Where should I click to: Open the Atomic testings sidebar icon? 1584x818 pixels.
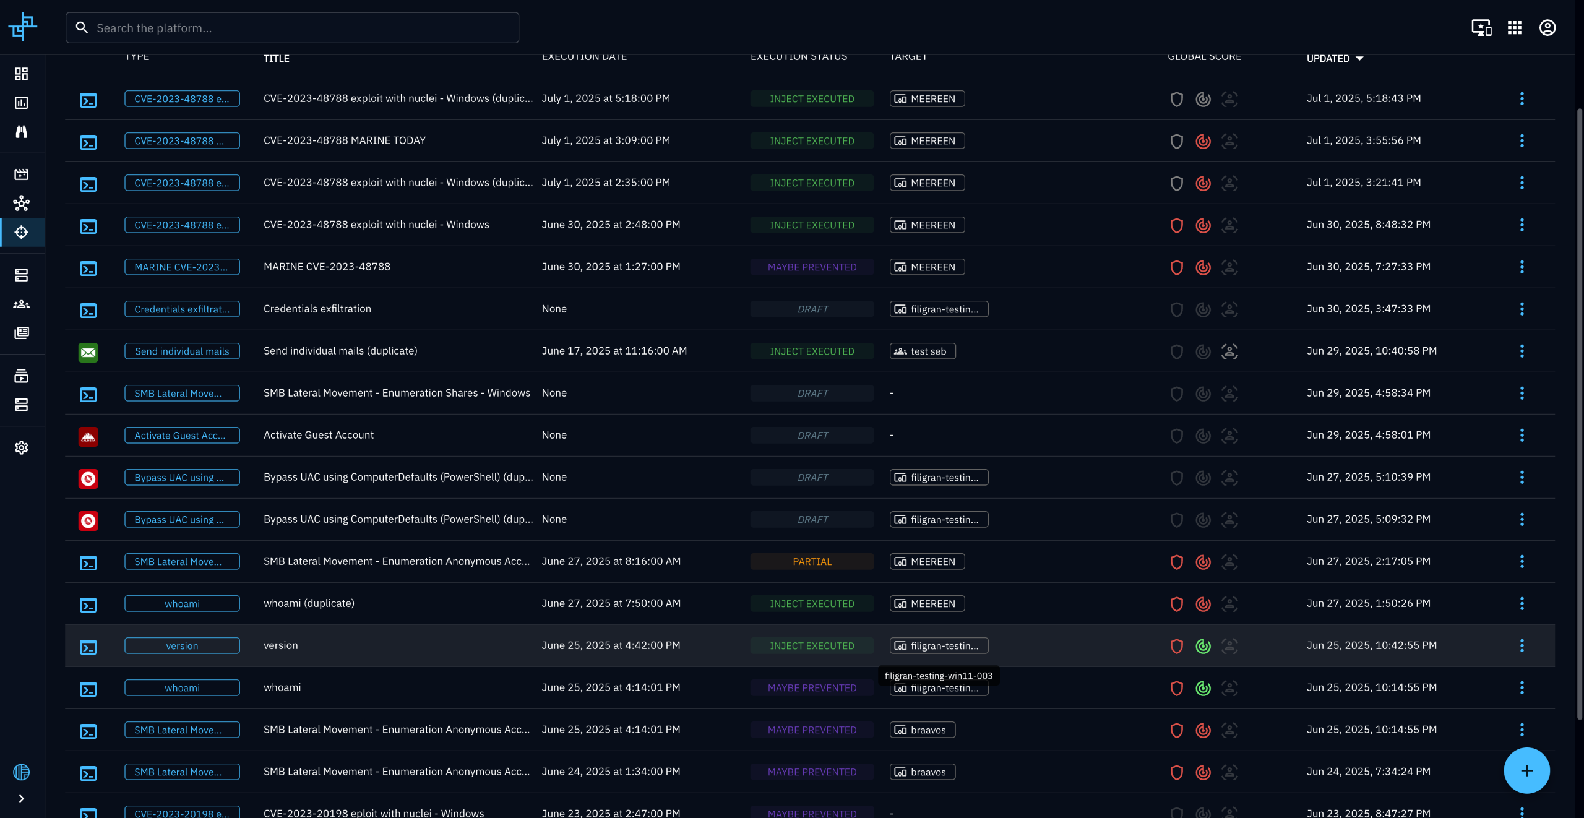pos(22,233)
